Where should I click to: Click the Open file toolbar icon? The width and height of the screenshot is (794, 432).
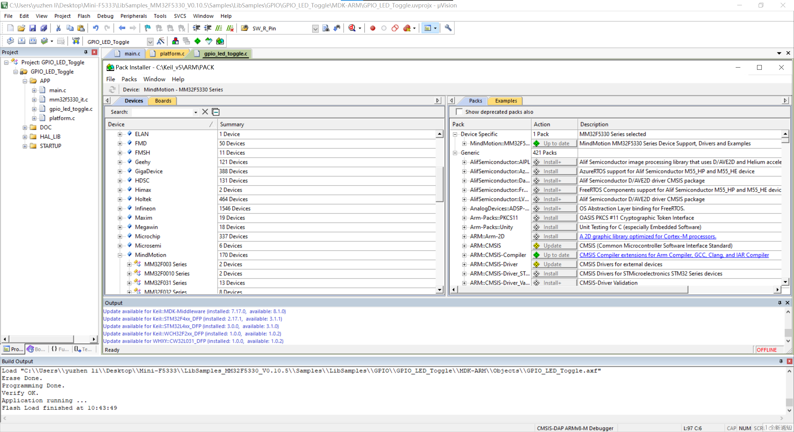tap(21, 28)
